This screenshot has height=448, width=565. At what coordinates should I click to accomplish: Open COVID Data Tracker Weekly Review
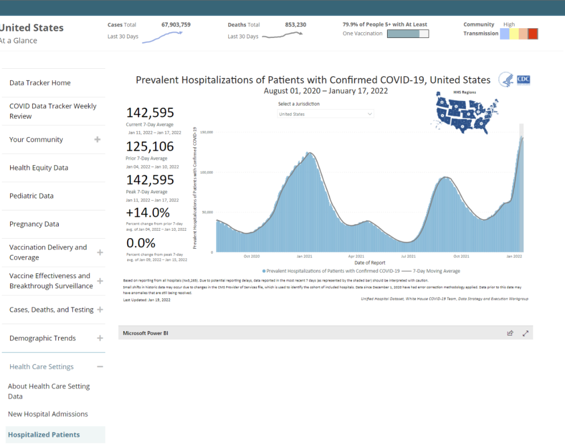pyautogui.click(x=53, y=111)
